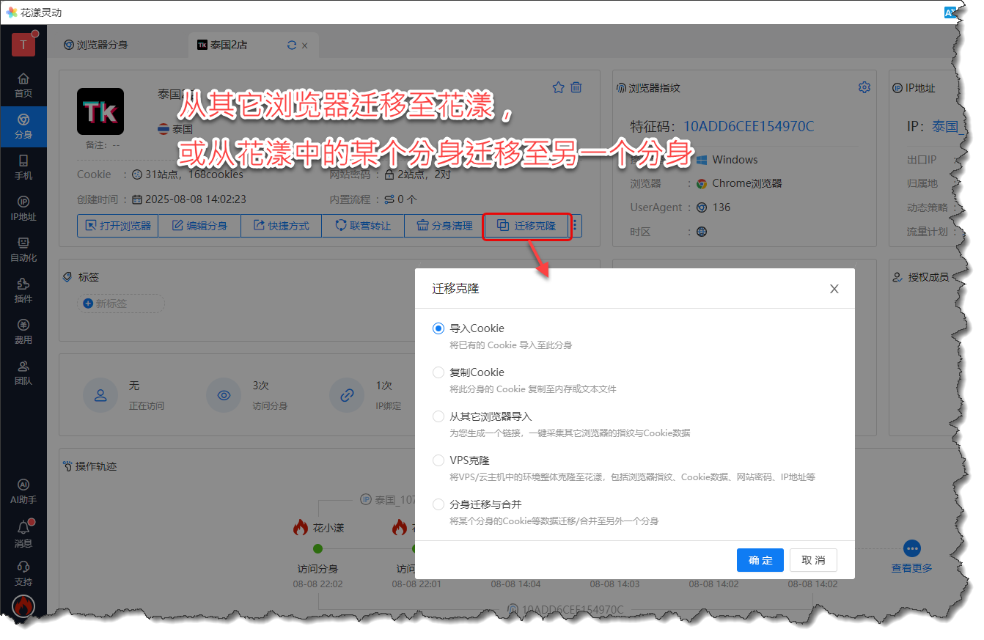984x640 pixels.
Task: Confirm with the 确定 button
Action: pyautogui.click(x=760, y=560)
